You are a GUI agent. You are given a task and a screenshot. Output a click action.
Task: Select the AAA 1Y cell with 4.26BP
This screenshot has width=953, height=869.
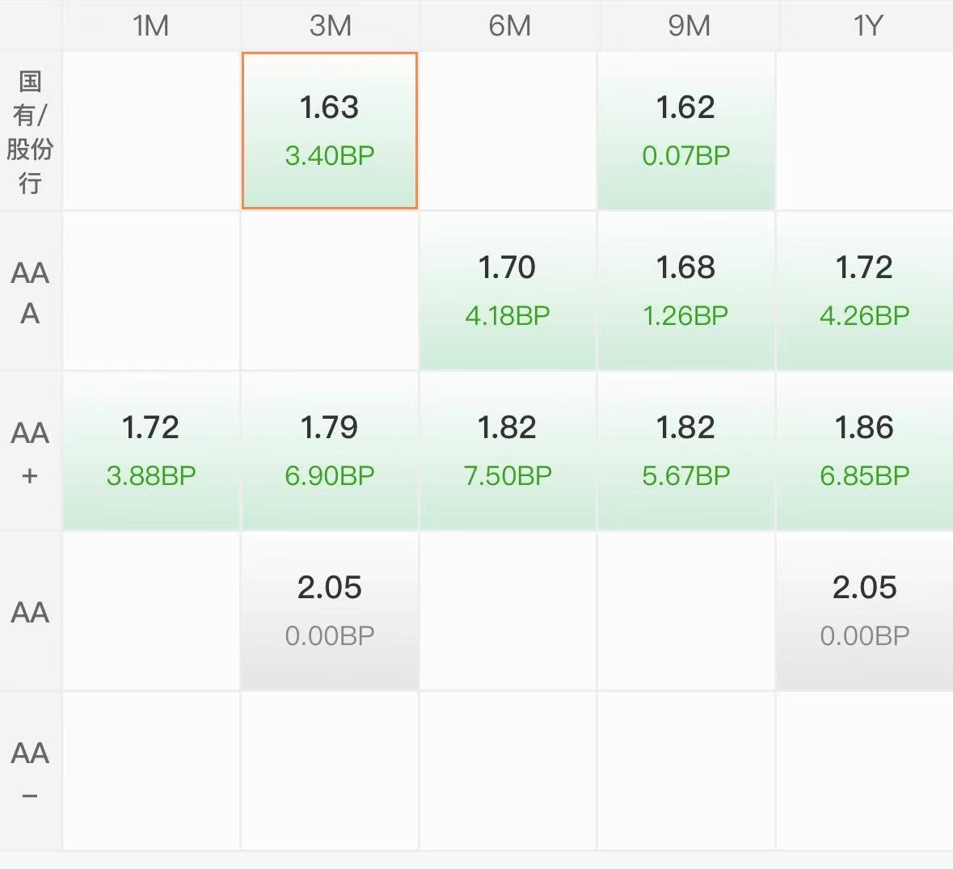pyautogui.click(x=865, y=290)
